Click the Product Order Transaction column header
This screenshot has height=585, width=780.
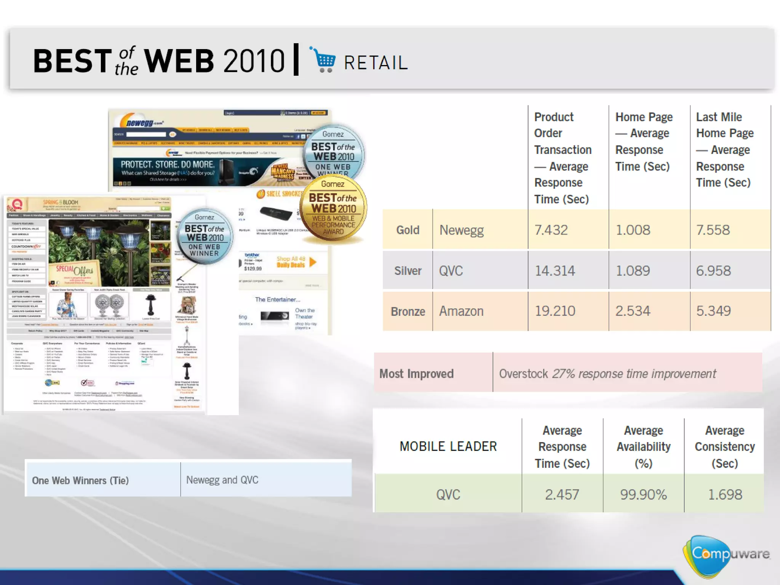point(563,158)
